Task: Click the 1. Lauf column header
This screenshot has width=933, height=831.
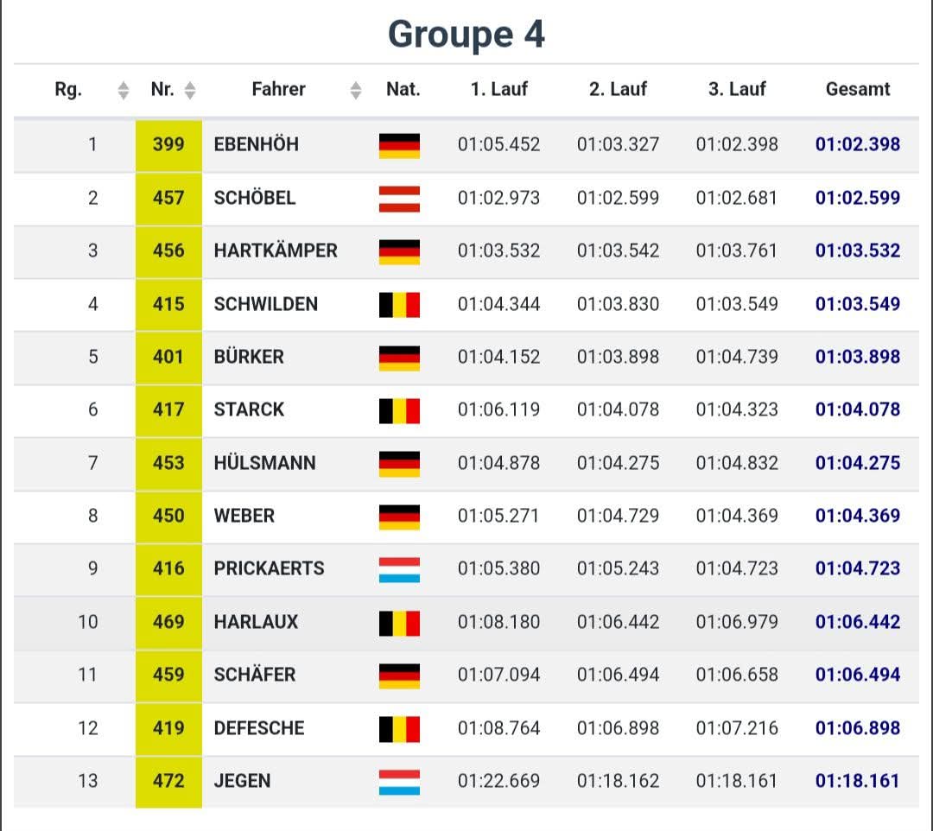Action: (x=498, y=89)
